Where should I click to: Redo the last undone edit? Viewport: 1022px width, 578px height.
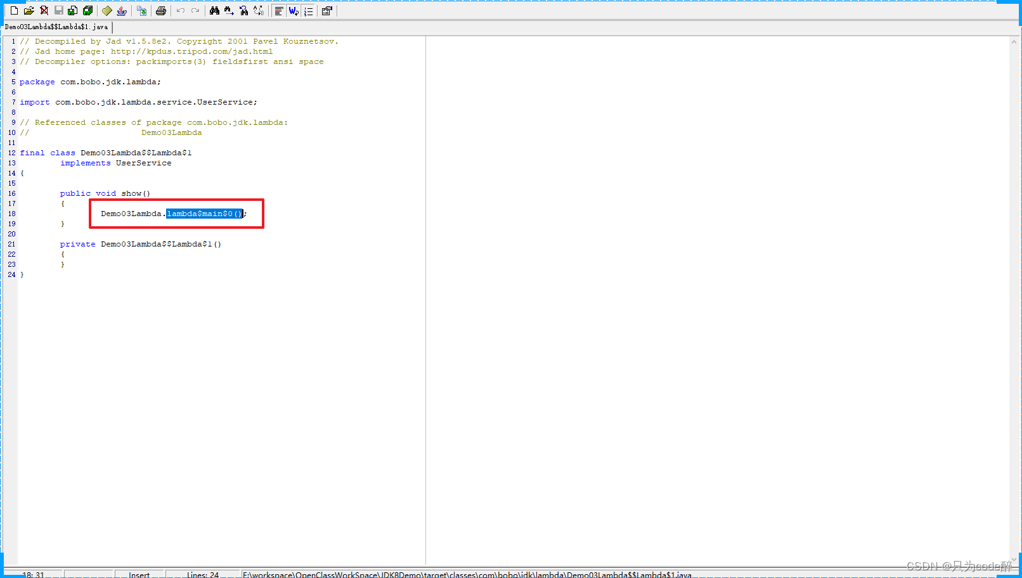[195, 11]
